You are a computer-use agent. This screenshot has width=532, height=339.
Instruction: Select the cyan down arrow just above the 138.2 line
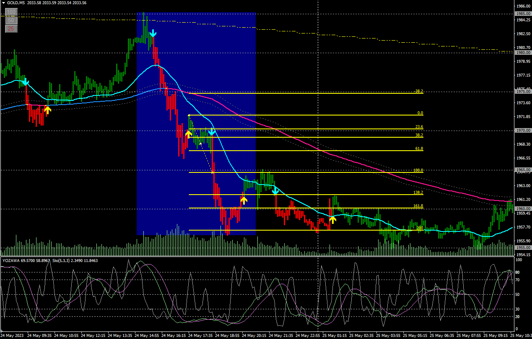[x=275, y=191]
